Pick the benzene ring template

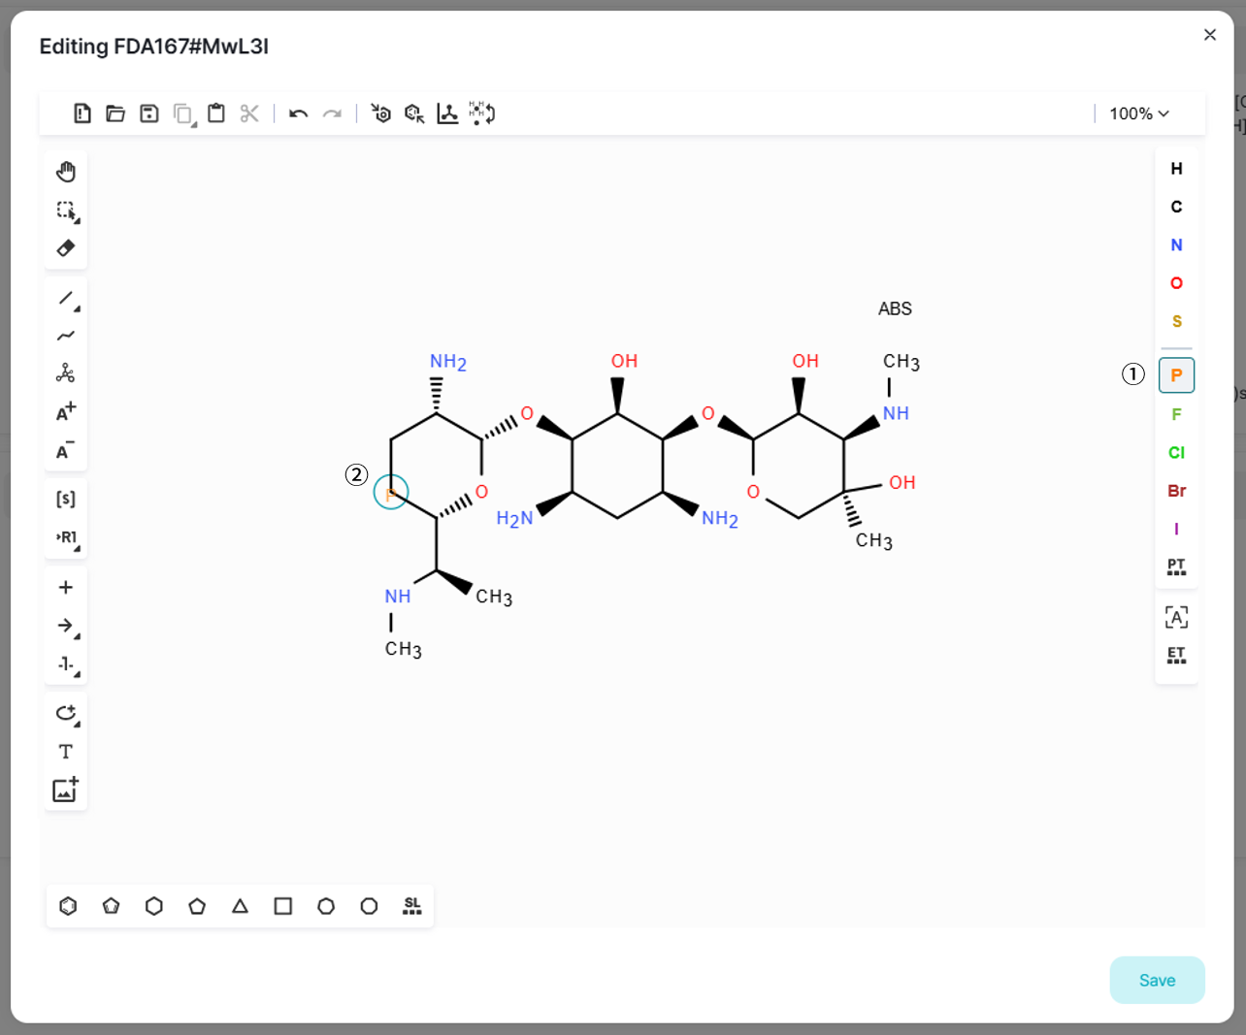[66, 906]
